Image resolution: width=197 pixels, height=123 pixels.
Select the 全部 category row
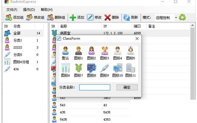pos(23,33)
